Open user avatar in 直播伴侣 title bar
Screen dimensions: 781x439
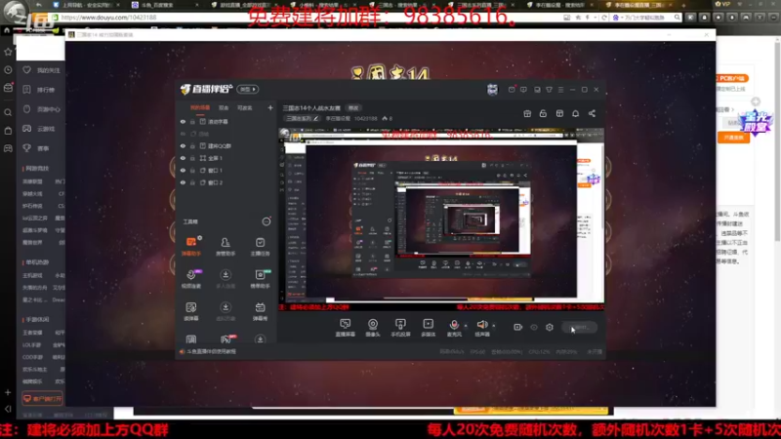click(492, 89)
